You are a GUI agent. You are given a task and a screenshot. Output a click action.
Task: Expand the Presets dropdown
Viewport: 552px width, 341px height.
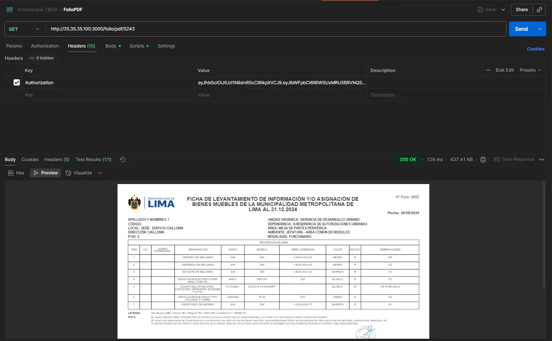tap(530, 70)
